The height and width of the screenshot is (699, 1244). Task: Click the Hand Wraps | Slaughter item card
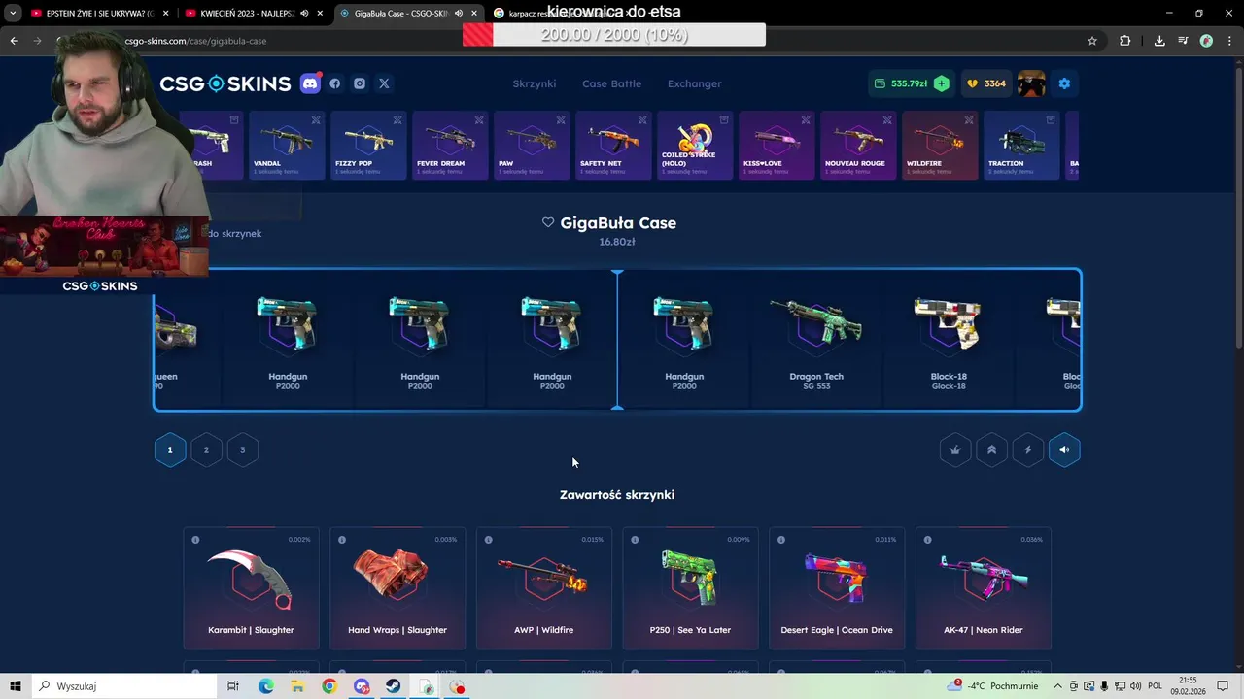[x=397, y=588]
